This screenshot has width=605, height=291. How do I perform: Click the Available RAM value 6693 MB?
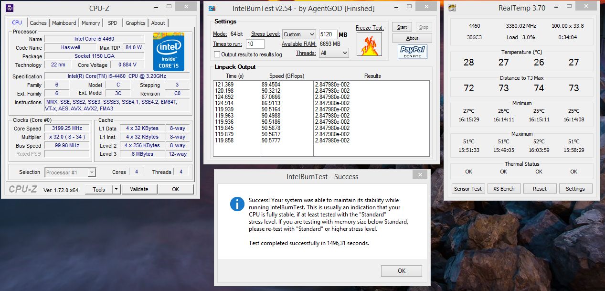(x=330, y=44)
